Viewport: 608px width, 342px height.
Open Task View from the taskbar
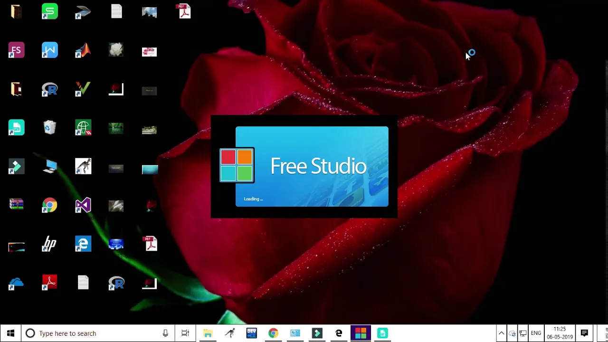(x=185, y=333)
